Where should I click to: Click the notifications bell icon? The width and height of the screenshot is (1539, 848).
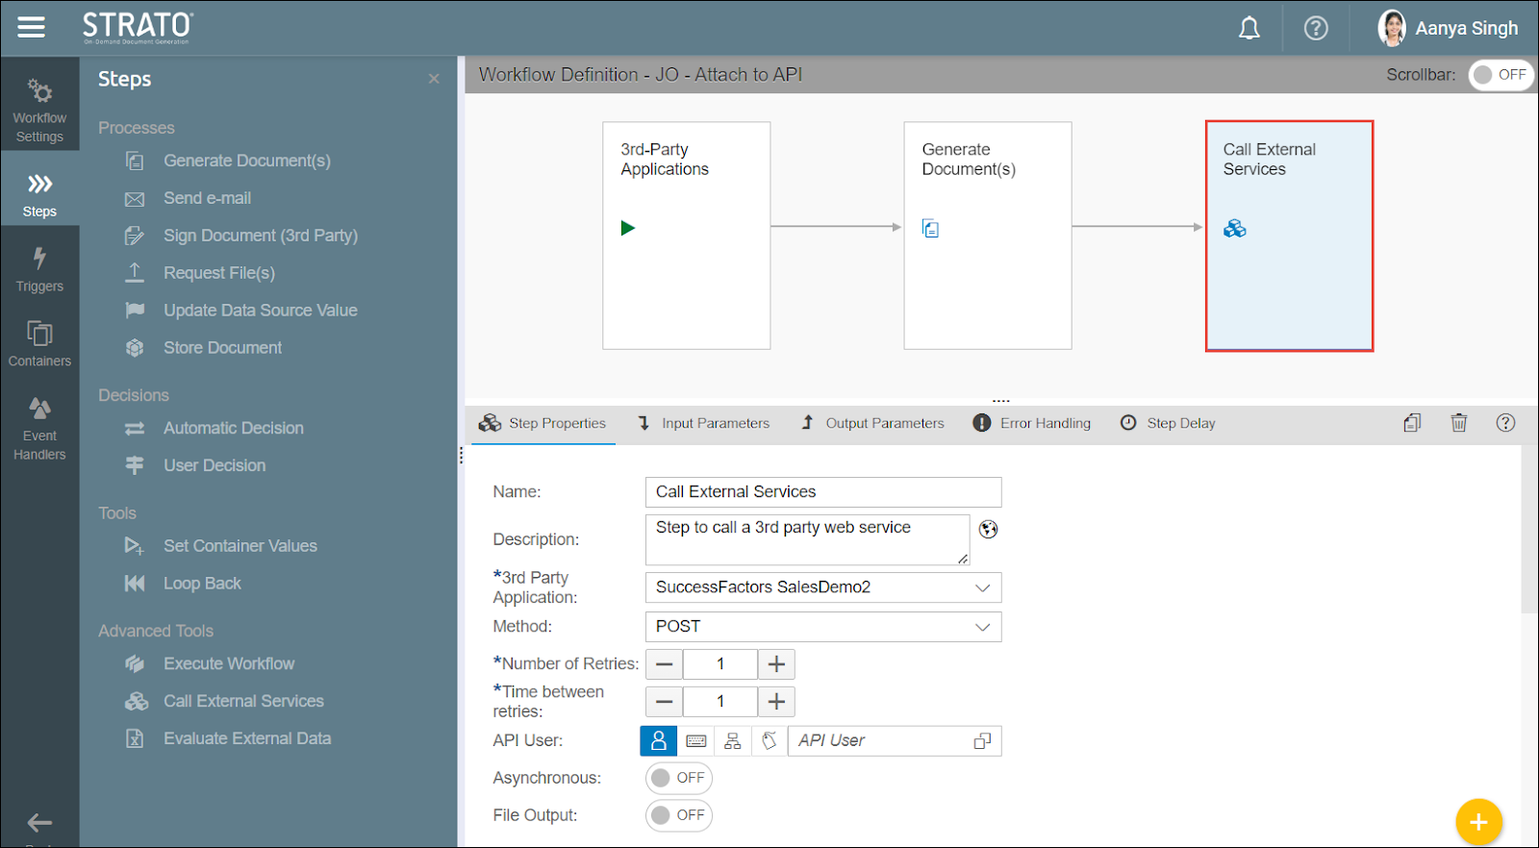(x=1249, y=29)
